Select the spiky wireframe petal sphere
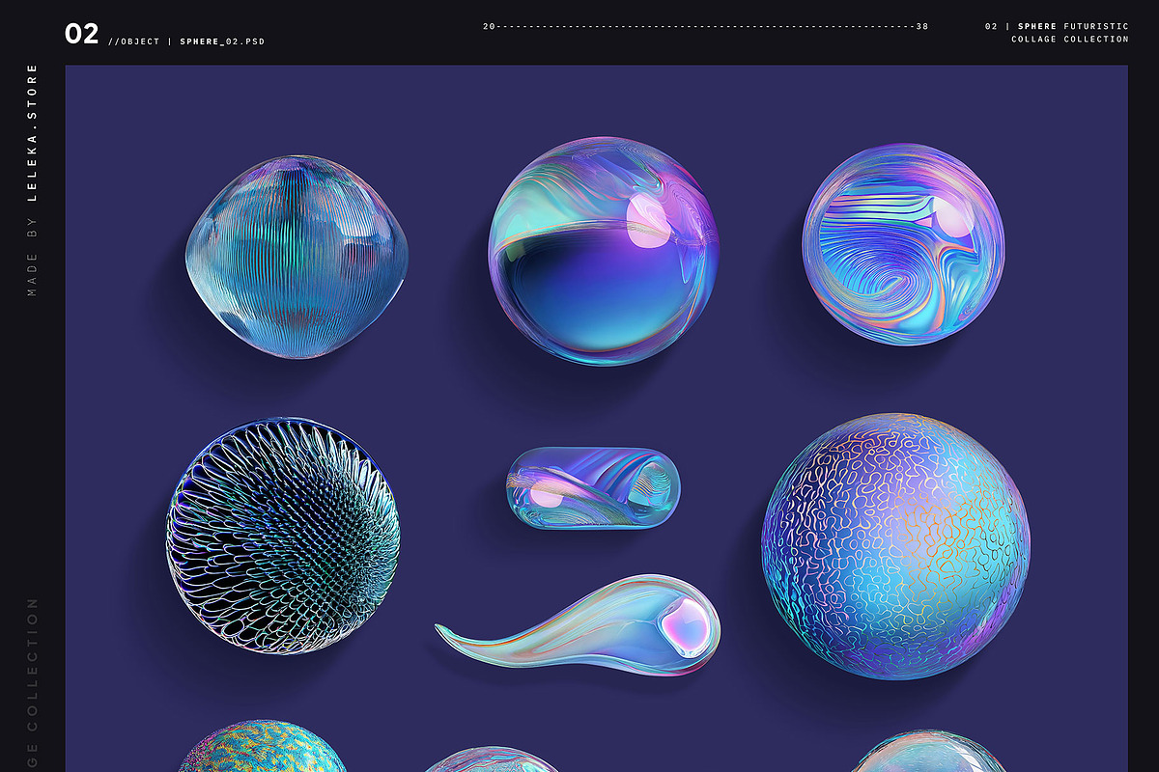 click(283, 535)
